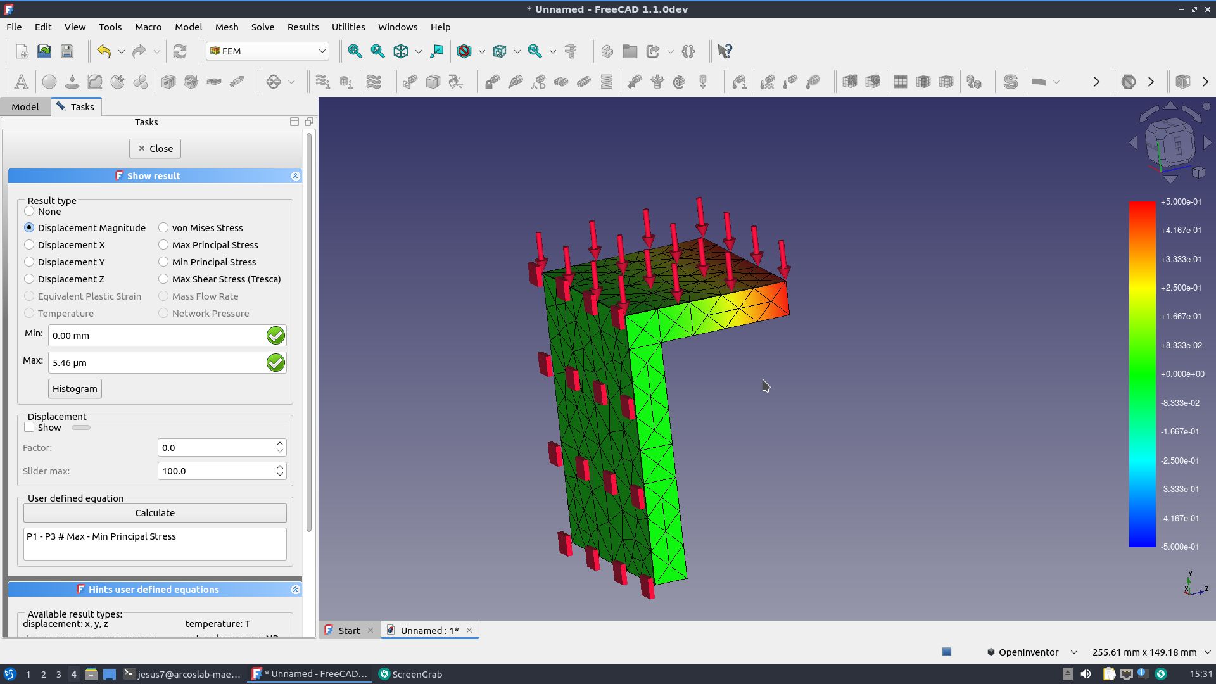1216x684 pixels.
Task: Confirm the Min value with green check
Action: (275, 336)
